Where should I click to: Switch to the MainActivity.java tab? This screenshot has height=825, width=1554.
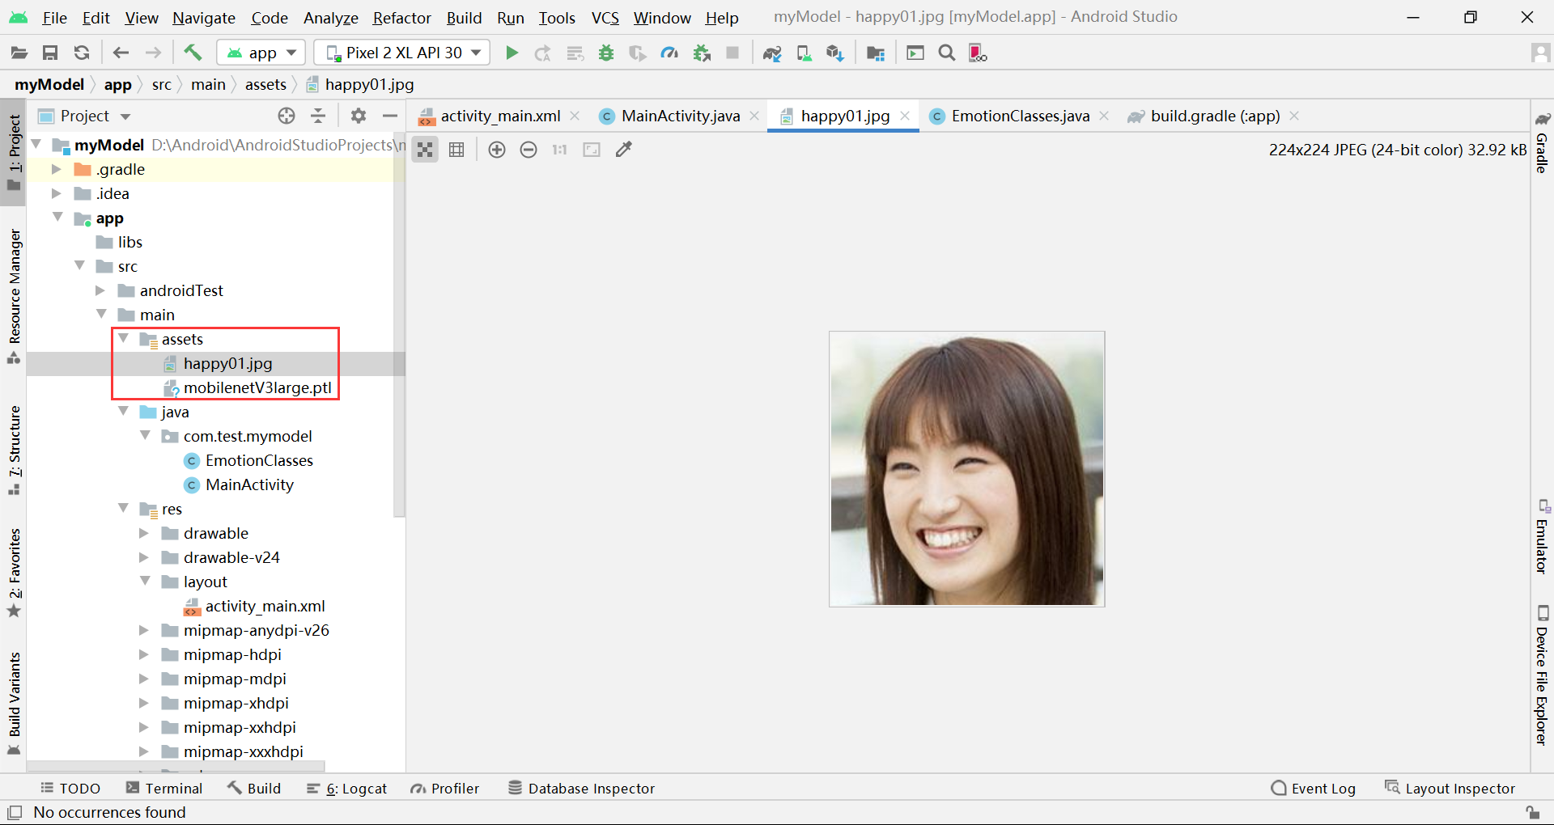(680, 116)
